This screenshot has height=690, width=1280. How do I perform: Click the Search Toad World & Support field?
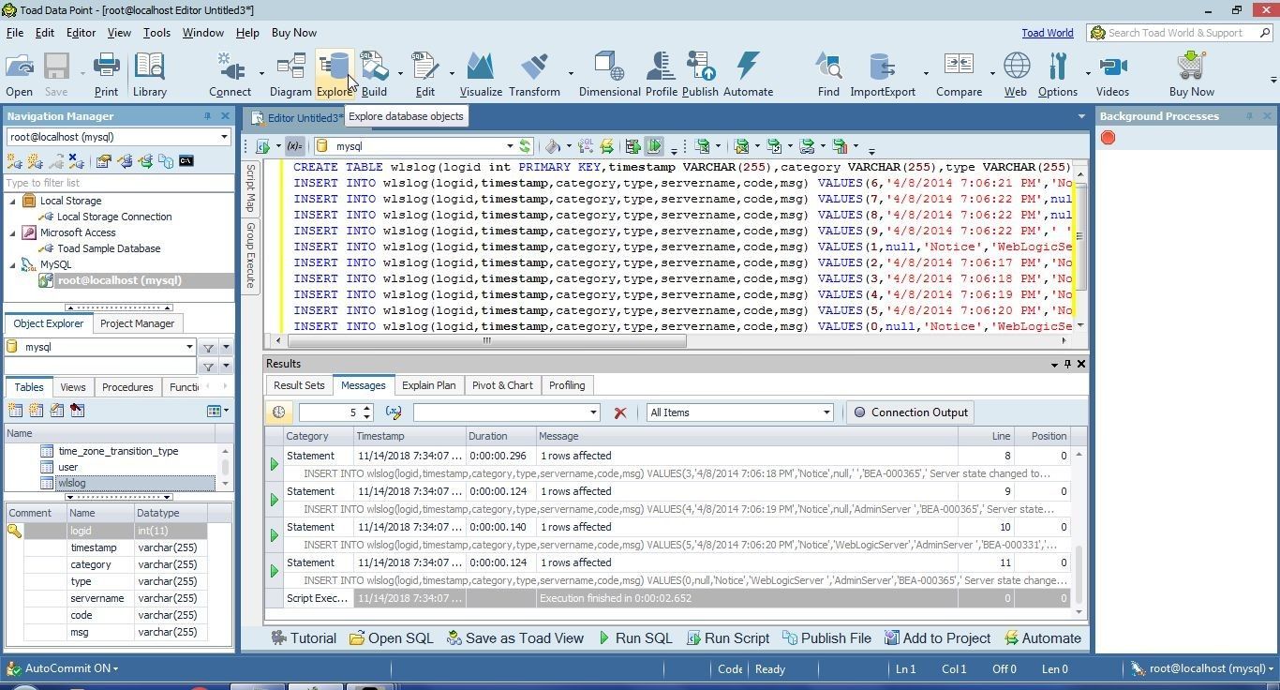click(x=1181, y=33)
